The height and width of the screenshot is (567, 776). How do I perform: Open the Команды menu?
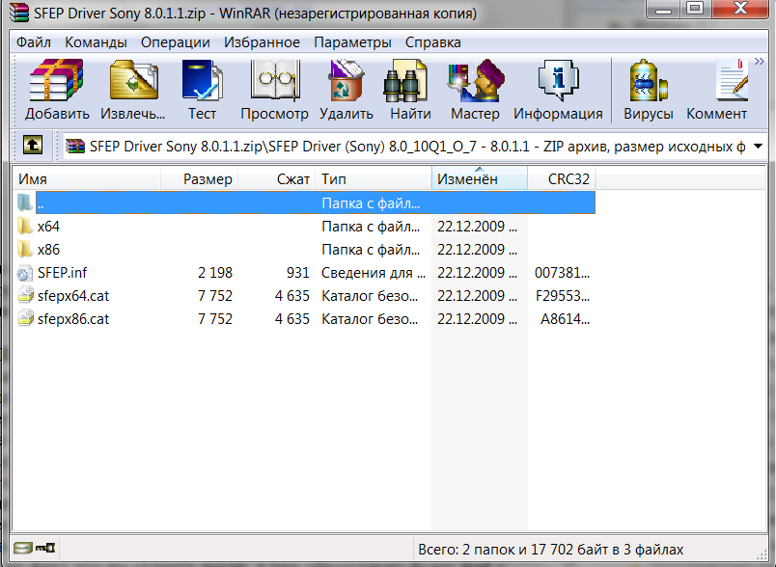[96, 42]
